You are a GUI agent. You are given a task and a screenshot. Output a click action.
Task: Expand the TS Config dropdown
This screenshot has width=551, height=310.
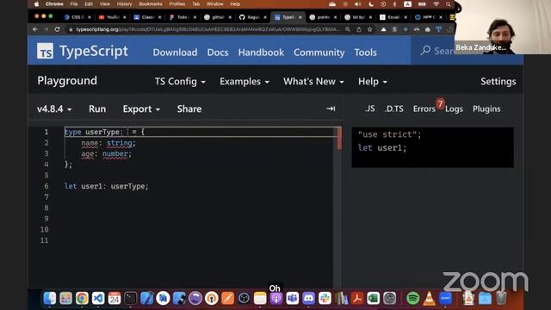(180, 82)
